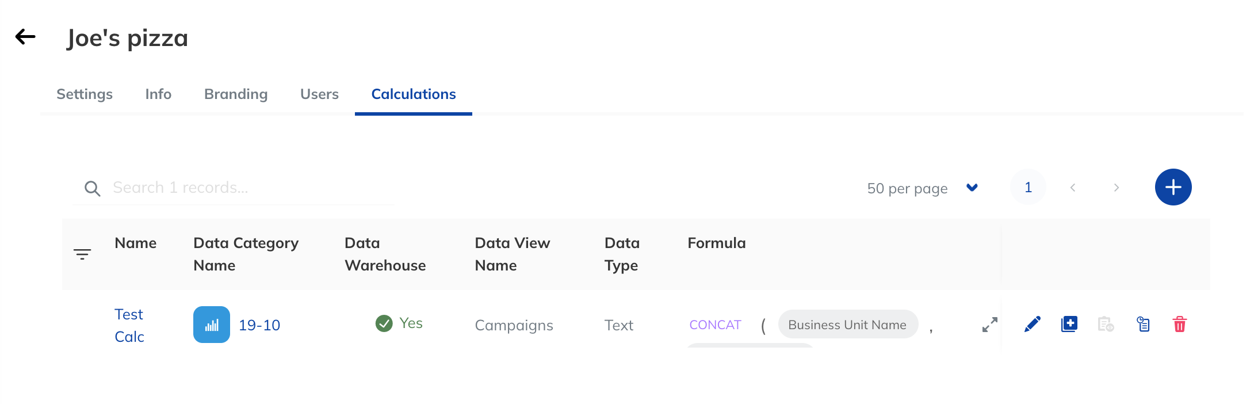Viewport: 1254px width, 404px height.
Task: Select the Users tab
Action: 319,94
